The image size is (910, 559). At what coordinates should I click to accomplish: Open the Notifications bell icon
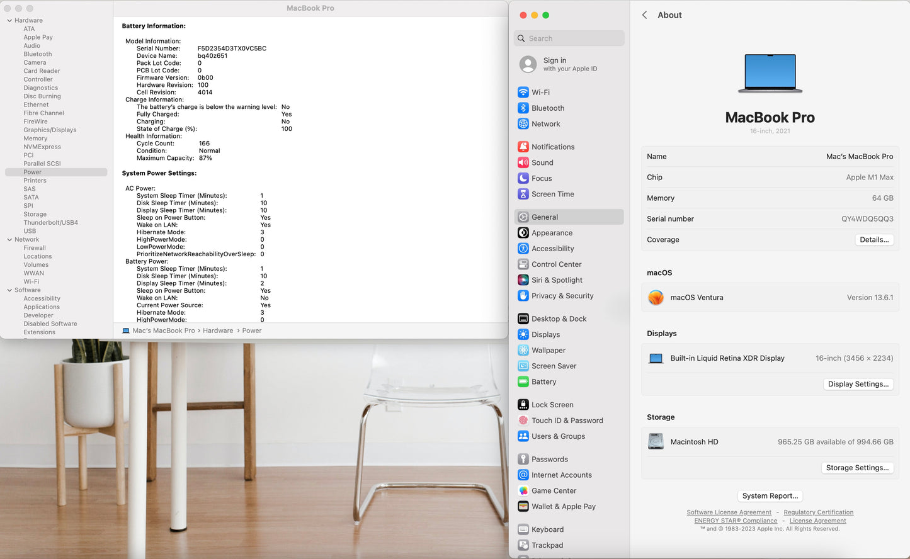click(523, 147)
